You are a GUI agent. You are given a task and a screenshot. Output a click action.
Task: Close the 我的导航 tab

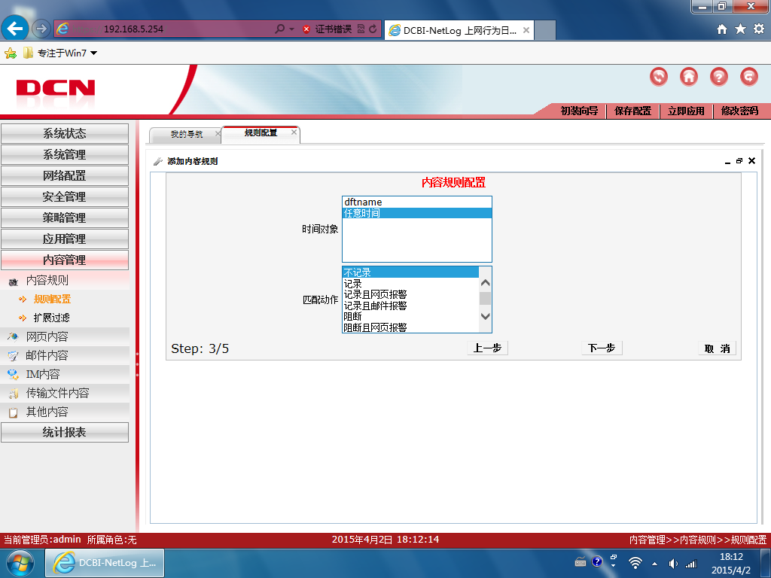click(x=218, y=133)
